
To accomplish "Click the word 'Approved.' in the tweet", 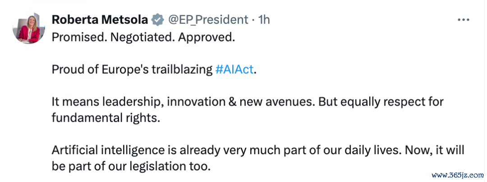I will tap(207, 37).
